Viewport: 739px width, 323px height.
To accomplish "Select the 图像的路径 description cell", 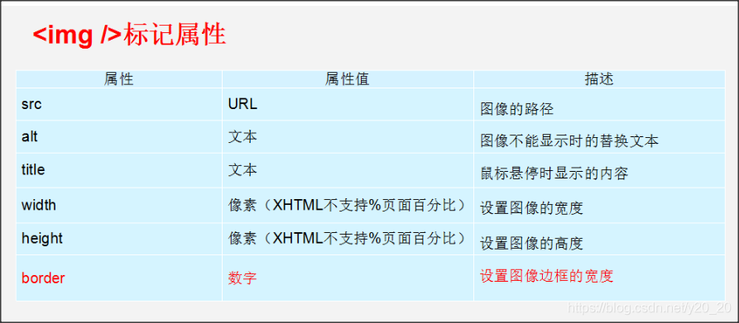I will (x=599, y=104).
